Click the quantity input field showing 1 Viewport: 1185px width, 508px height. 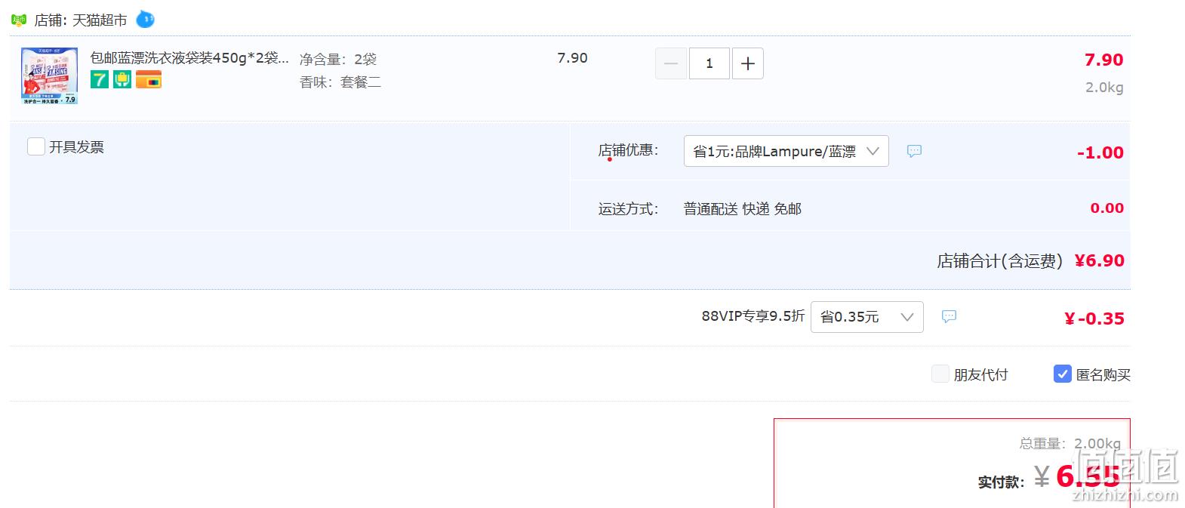click(x=709, y=63)
